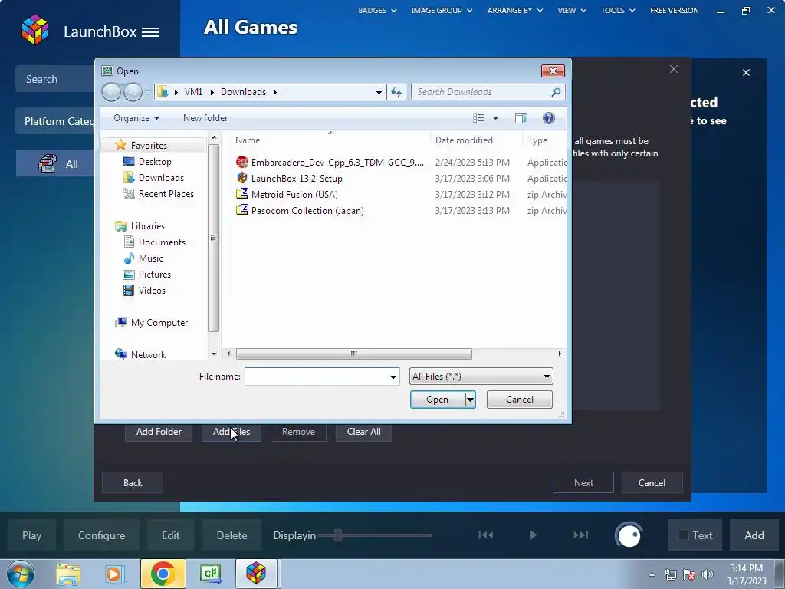This screenshot has height=589, width=785.
Task: Open Google Chrome from taskbar
Action: (163, 574)
